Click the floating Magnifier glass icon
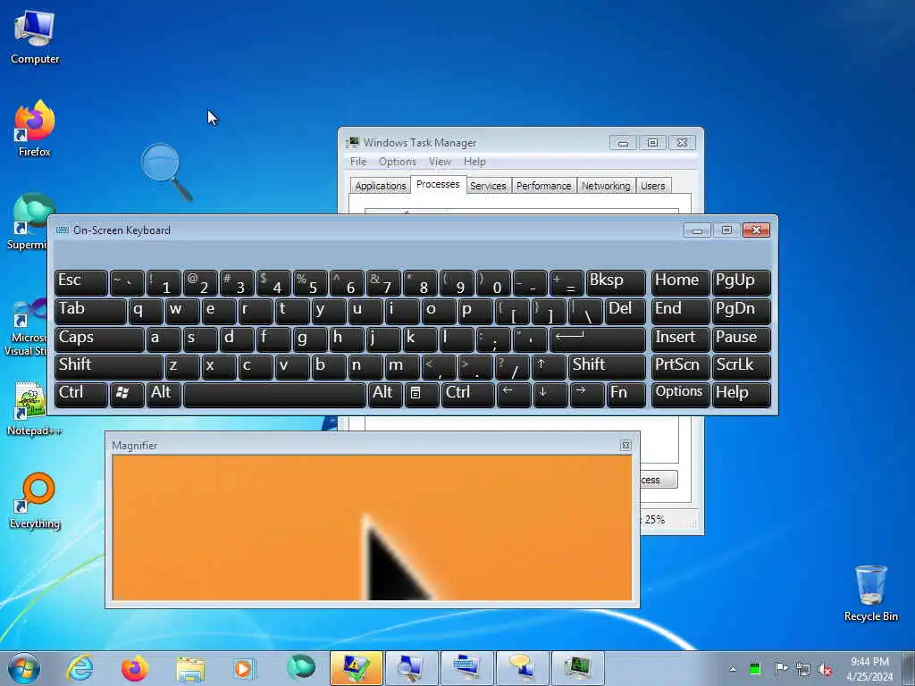Viewport: 915px width, 686px height. (x=165, y=171)
